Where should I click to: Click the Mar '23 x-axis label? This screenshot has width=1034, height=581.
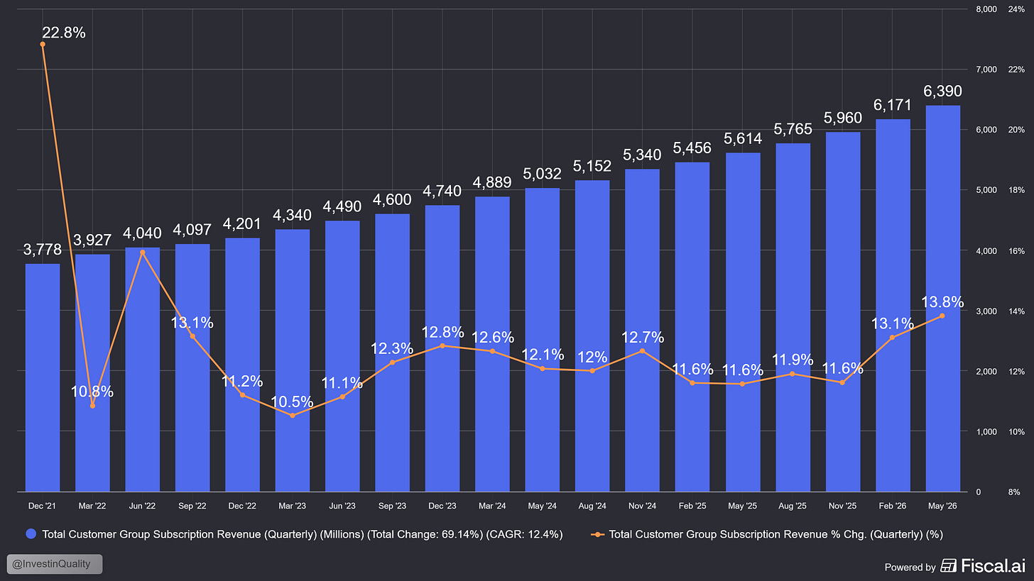click(x=293, y=507)
